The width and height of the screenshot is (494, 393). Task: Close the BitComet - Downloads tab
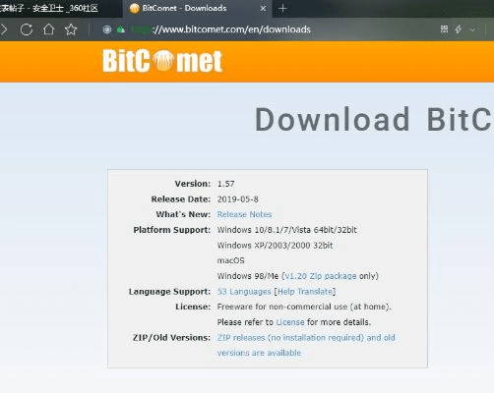click(263, 9)
